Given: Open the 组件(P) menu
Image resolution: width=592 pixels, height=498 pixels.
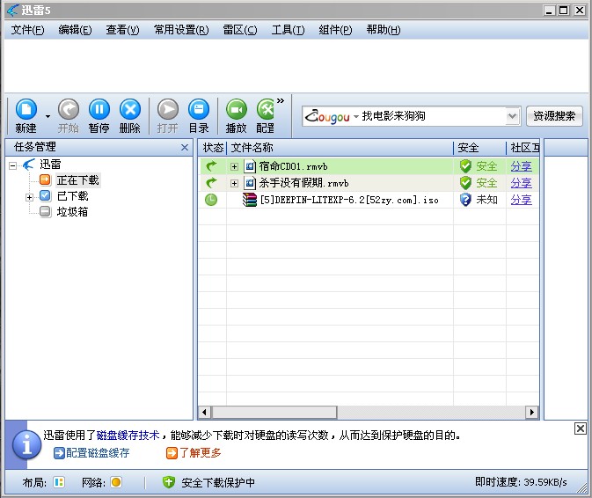Looking at the screenshot, I should pyautogui.click(x=335, y=29).
